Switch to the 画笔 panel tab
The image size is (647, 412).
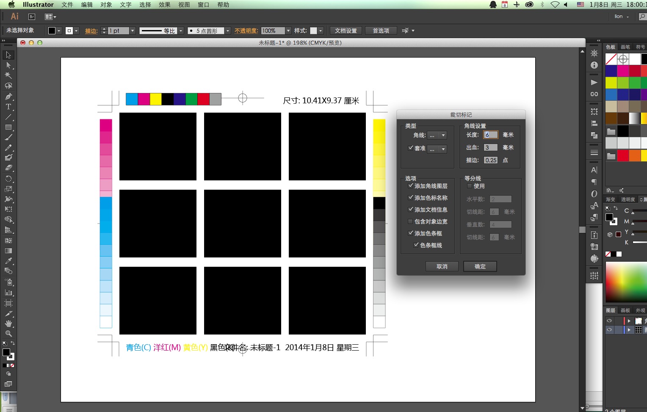coord(625,47)
